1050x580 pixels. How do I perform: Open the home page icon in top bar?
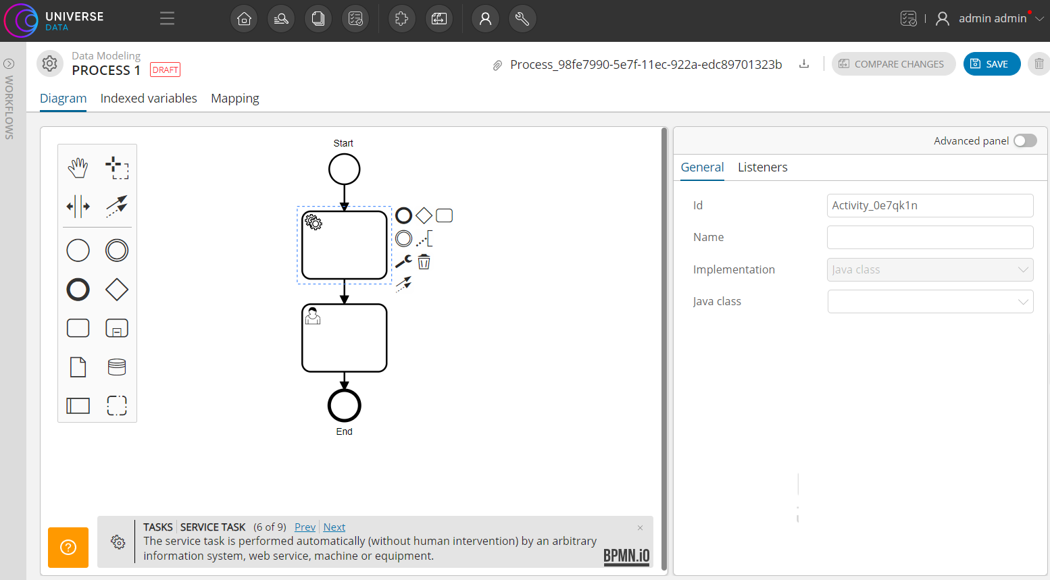tap(244, 18)
